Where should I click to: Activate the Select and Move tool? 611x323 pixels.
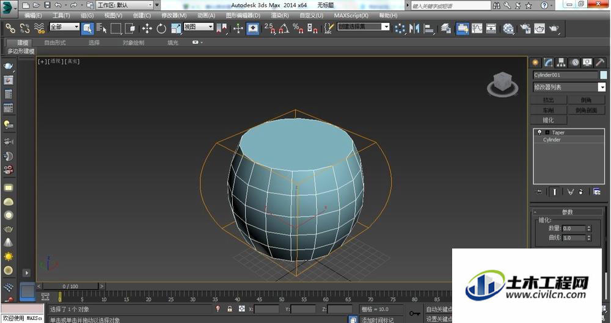(147, 29)
